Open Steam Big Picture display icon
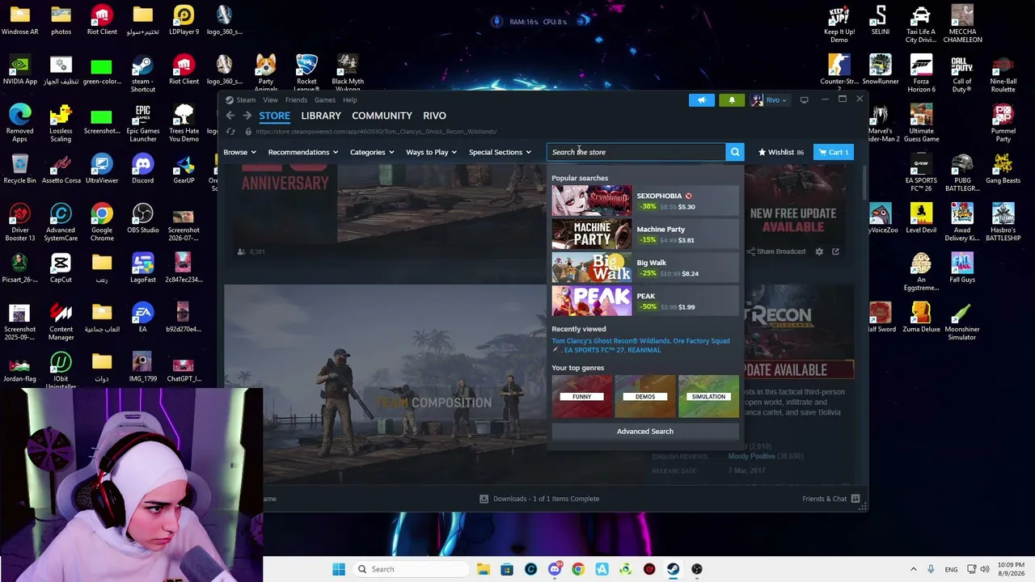The height and width of the screenshot is (582, 1035). 804,100
